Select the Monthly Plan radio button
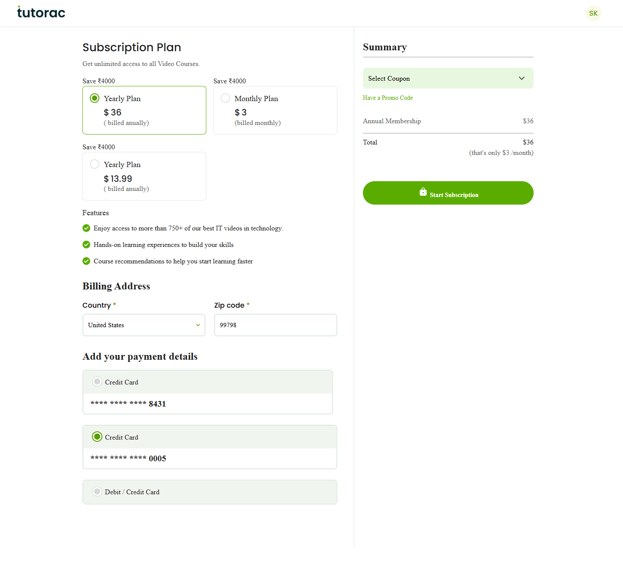The height and width of the screenshot is (588, 623). point(225,98)
